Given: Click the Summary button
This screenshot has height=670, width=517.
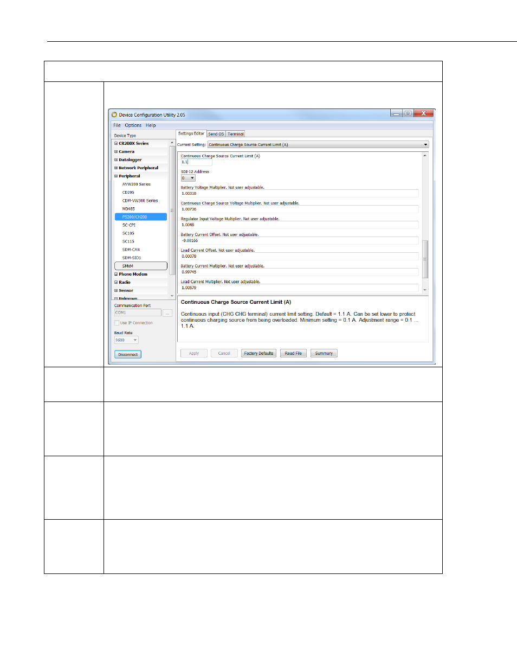Looking at the screenshot, I should coord(324,353).
